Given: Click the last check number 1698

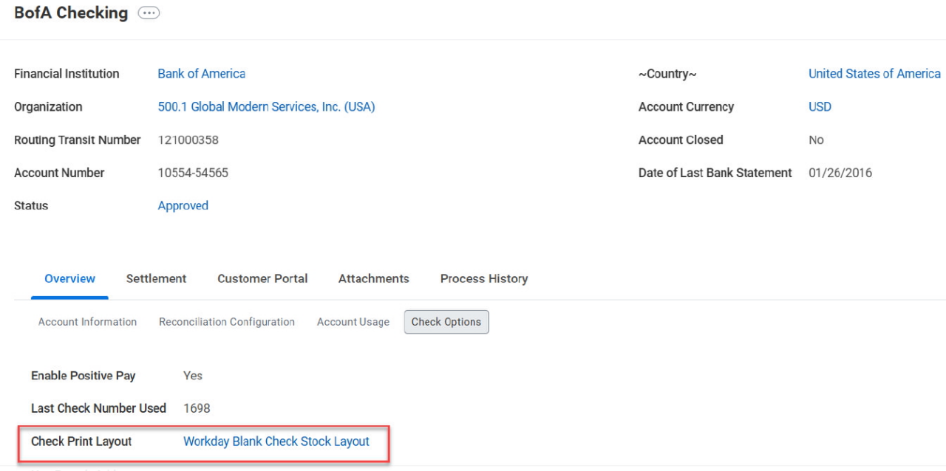Looking at the screenshot, I should coord(197,408).
